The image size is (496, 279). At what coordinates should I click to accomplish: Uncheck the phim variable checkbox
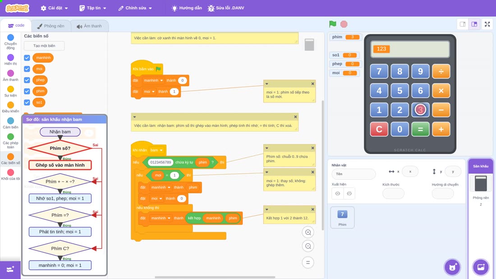27,91
